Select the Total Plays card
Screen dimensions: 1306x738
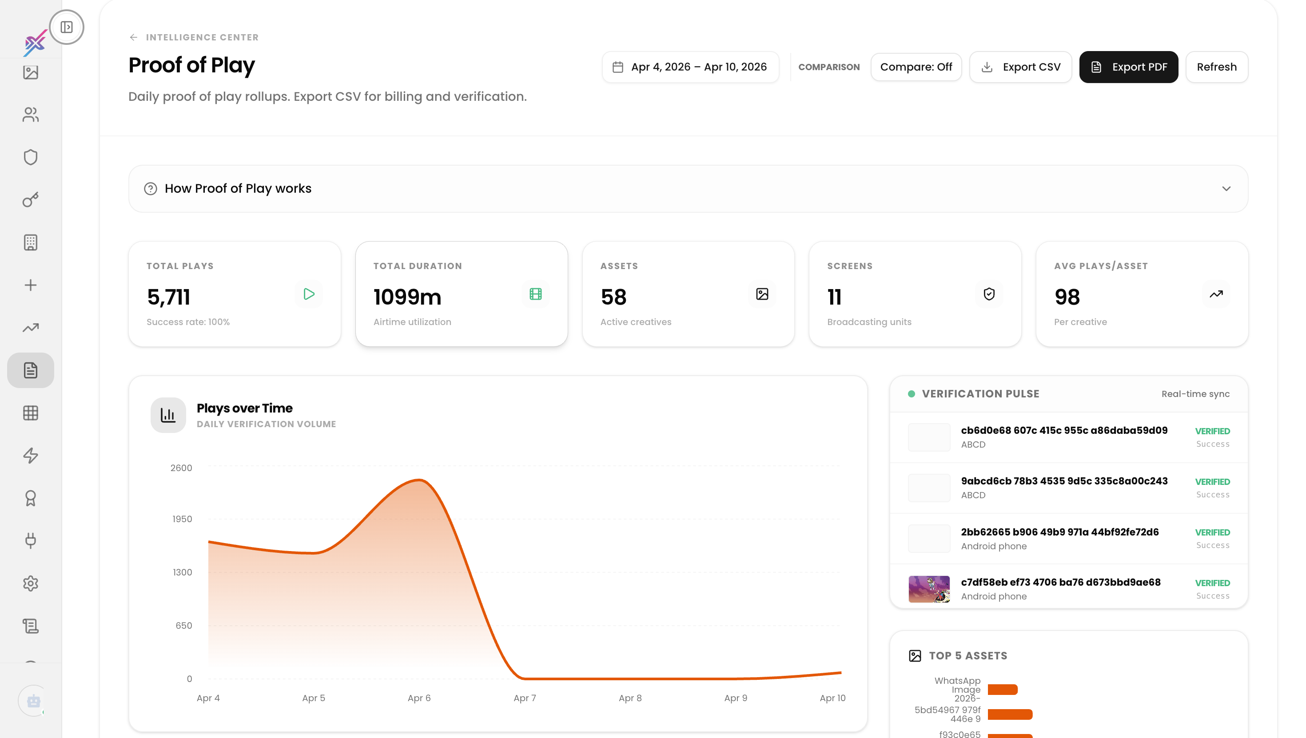pyautogui.click(x=235, y=294)
